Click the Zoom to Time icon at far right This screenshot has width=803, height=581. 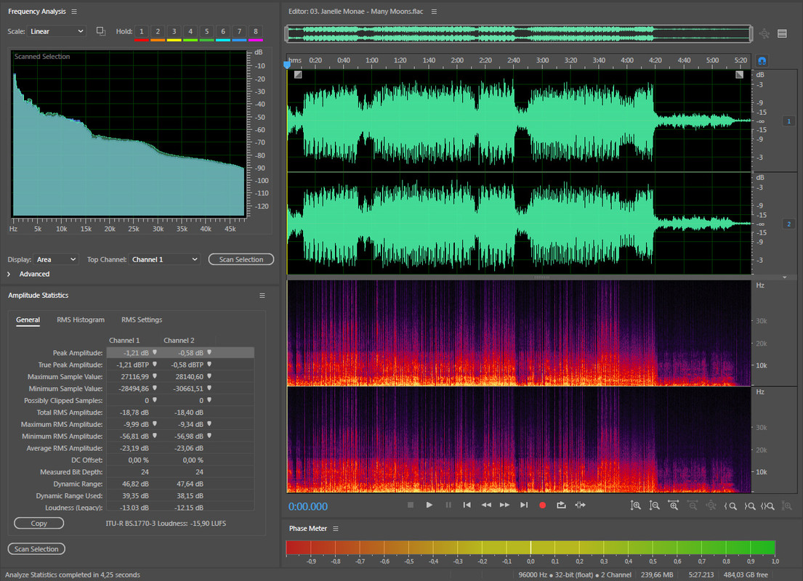(786, 505)
